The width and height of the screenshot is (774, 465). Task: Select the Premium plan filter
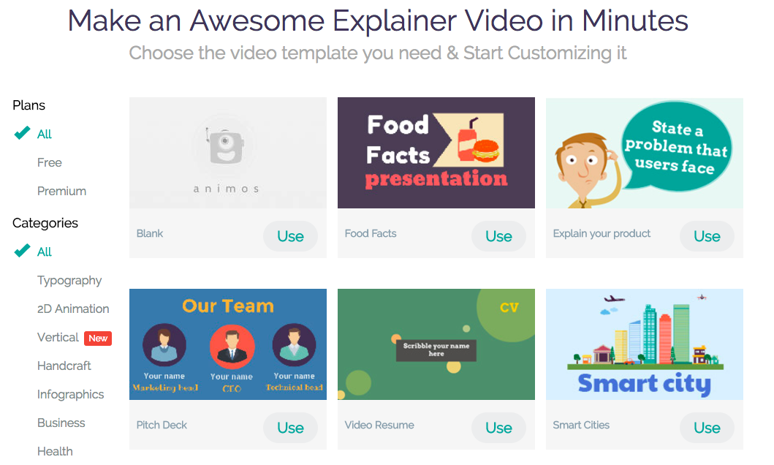point(61,191)
